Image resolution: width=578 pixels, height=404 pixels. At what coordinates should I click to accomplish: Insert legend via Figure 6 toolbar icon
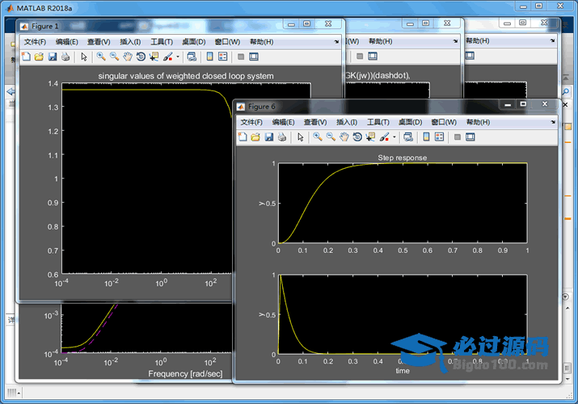[x=440, y=137]
